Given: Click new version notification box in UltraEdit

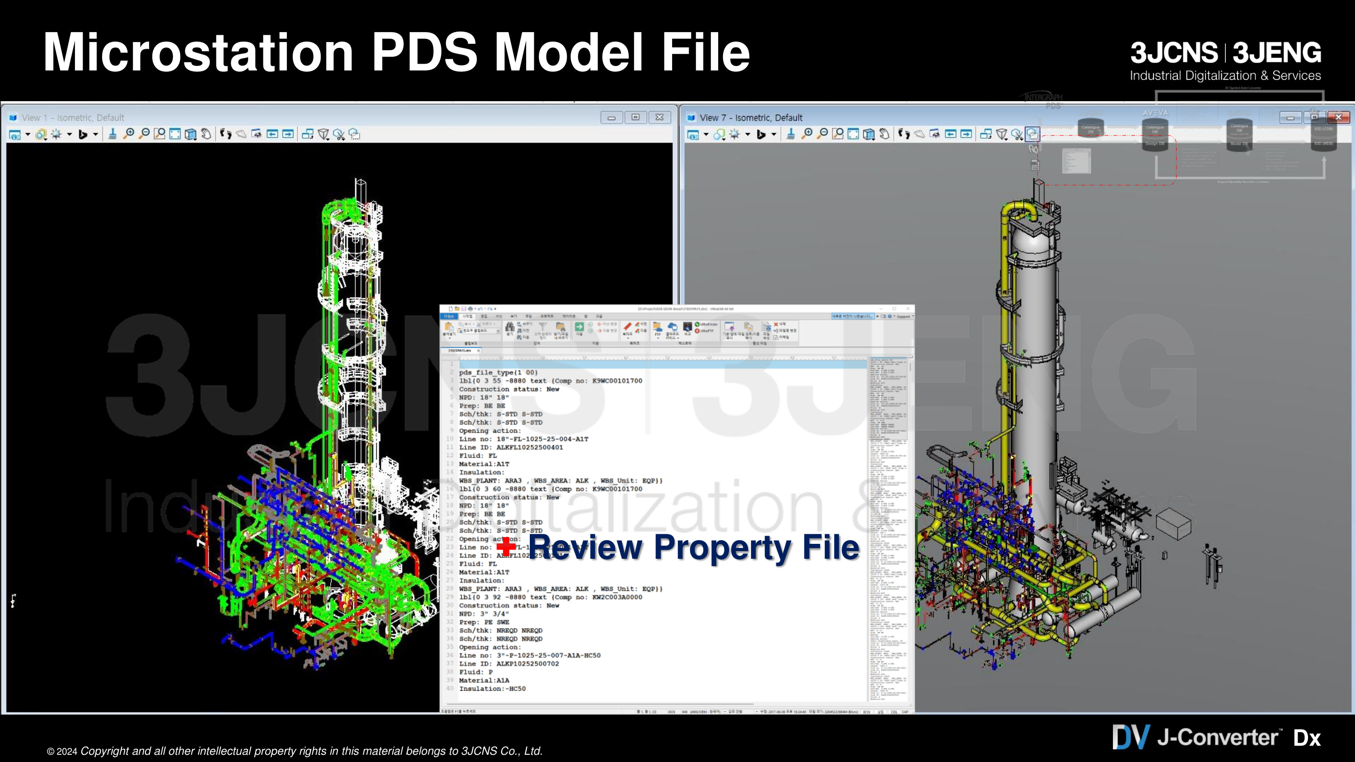Looking at the screenshot, I should click(x=852, y=316).
